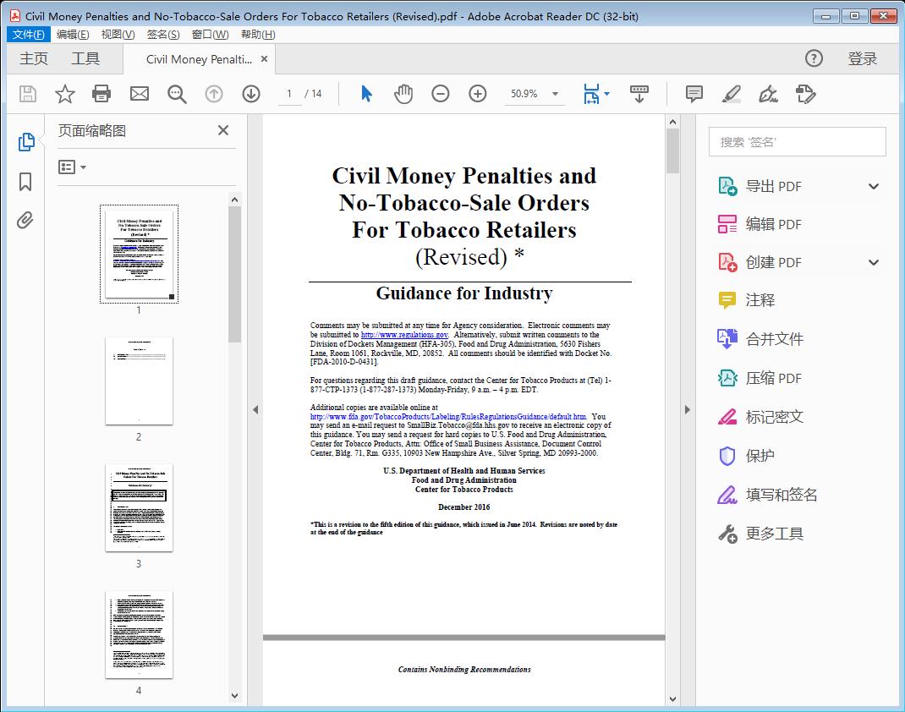Viewport: 905px width, 712px height.
Task: Open the 文件 menu
Action: click(28, 34)
